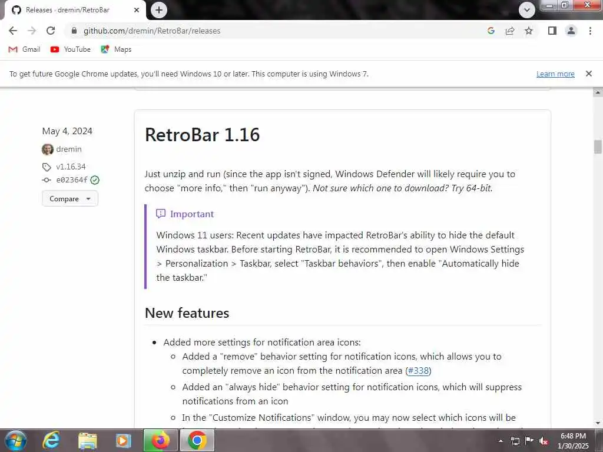Show the verified signature check icon

(x=95, y=180)
